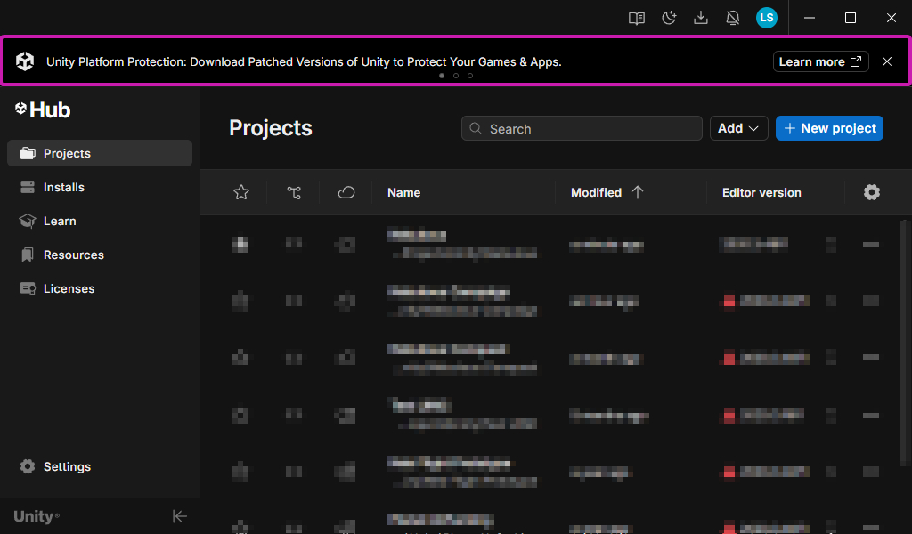Open the downloads icon in title bar
912x534 pixels.
701,18
